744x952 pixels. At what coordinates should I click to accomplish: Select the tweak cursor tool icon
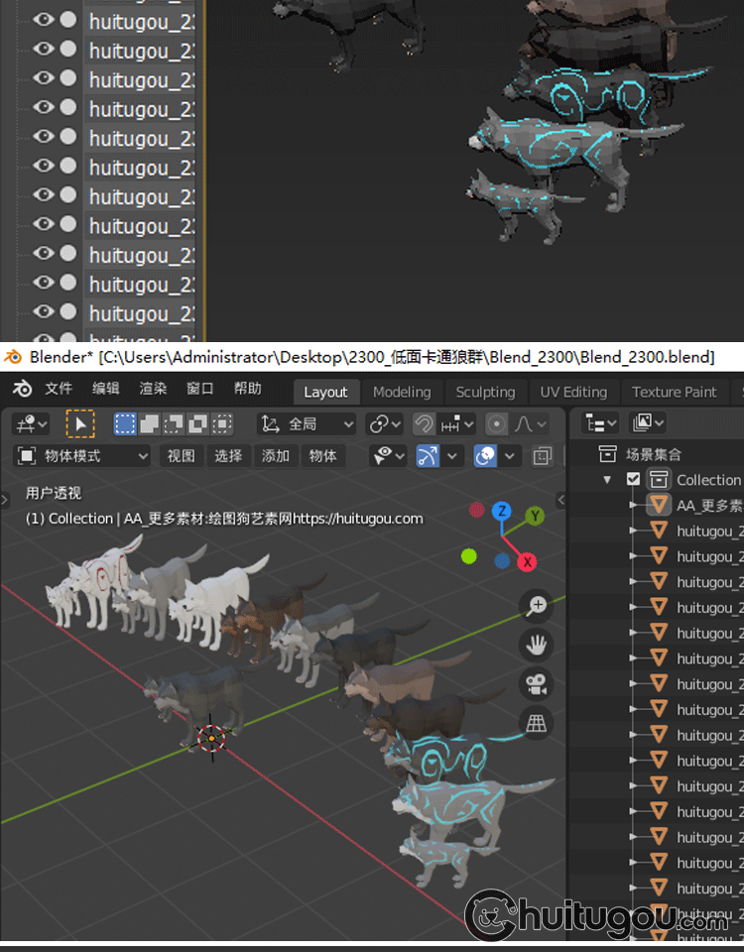click(80, 424)
